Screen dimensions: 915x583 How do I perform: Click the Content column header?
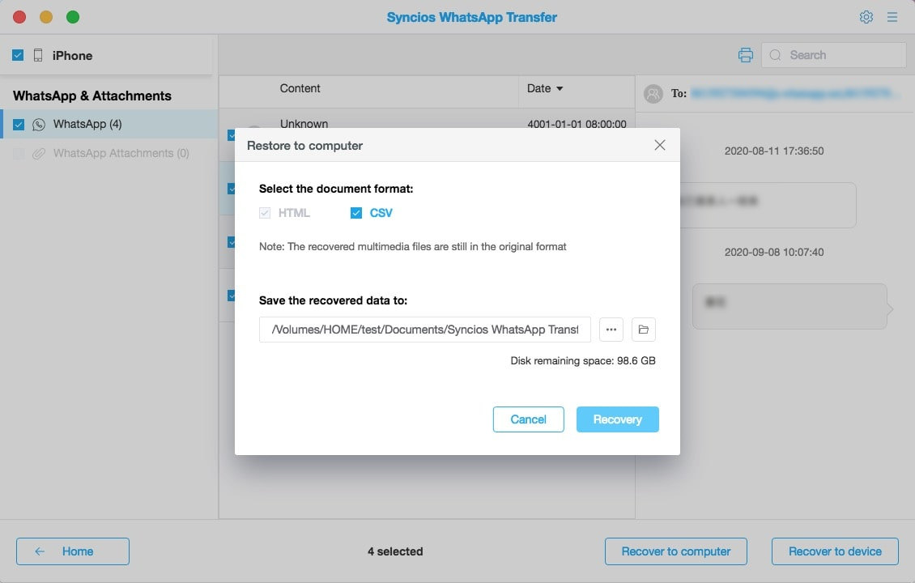pyautogui.click(x=300, y=89)
